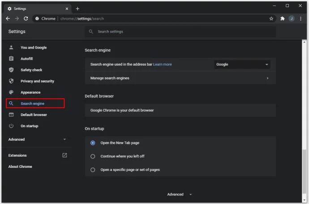Go to On startup section
Viewport: 309px width, 204px height.
[x=30, y=126]
